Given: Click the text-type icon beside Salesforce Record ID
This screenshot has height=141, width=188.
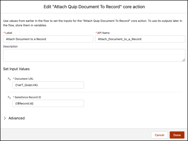Looking at the screenshot, I should pos(9,97).
